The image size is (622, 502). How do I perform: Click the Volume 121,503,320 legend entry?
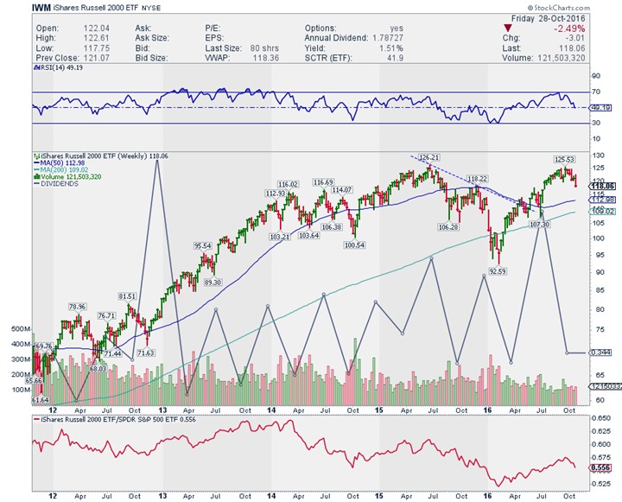[67, 176]
